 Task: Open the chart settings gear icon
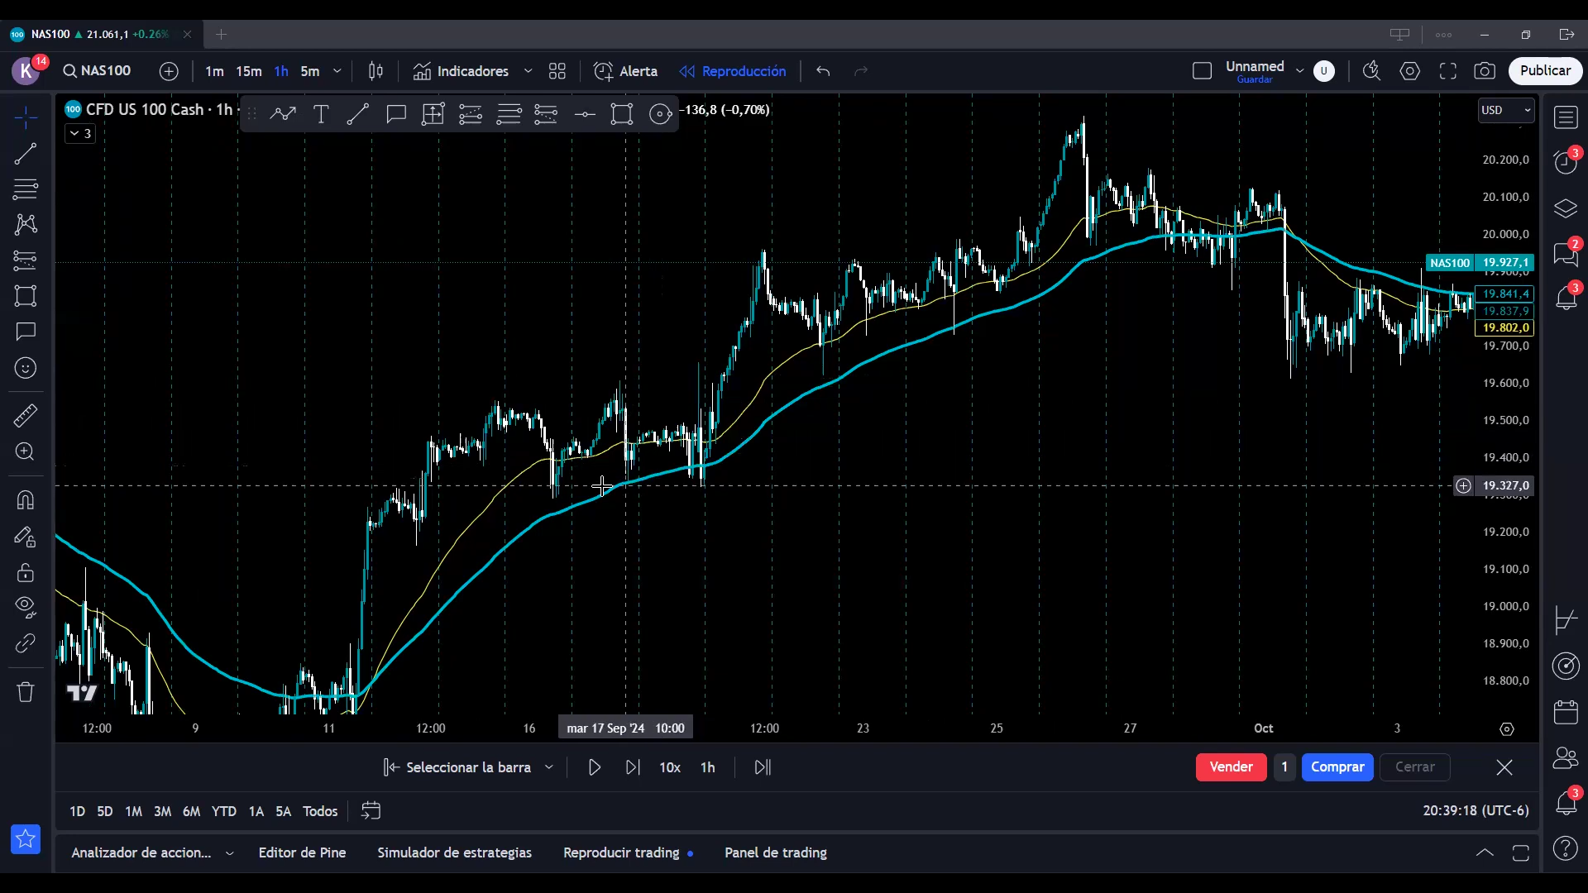[x=1410, y=71]
